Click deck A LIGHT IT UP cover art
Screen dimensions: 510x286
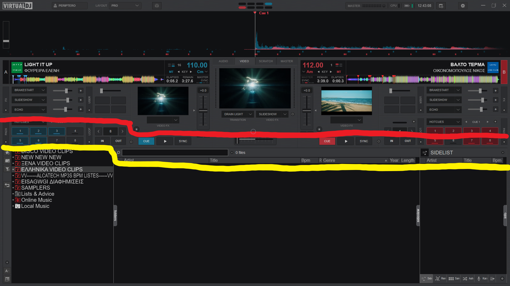pyautogui.click(x=17, y=68)
